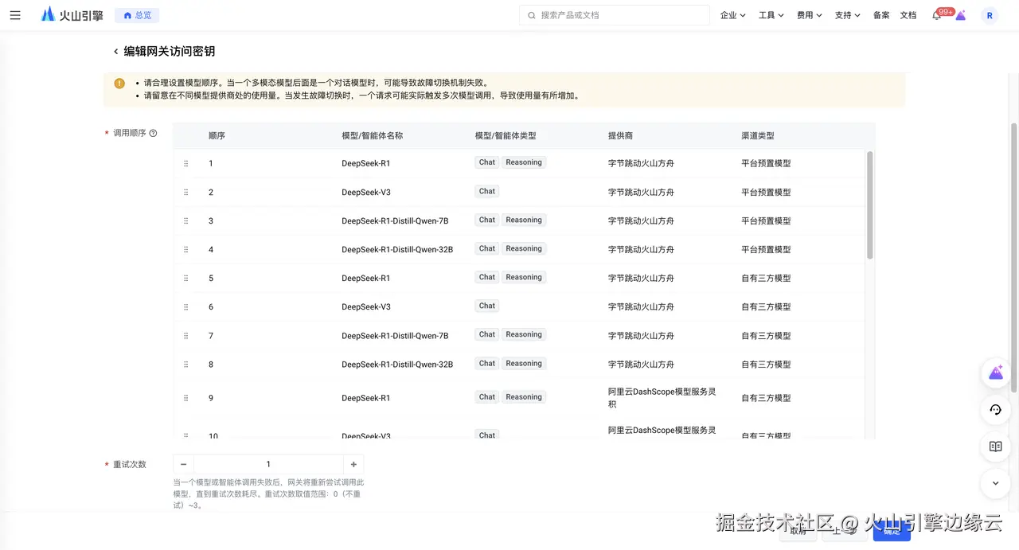
Task: Select DeepSeek-R1-Distill-Qwen-7B in row 7
Action: tap(395, 335)
